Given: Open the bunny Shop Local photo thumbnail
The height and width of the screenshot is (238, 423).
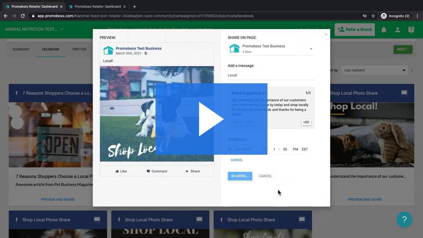Looking at the screenshot, I should tap(372, 135).
